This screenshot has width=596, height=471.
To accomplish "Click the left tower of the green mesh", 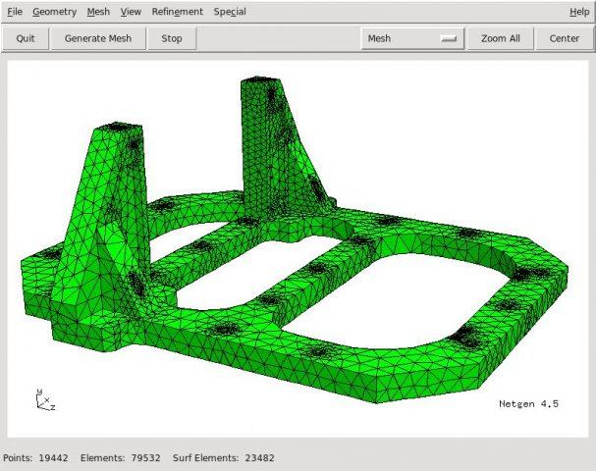I will [108, 206].
